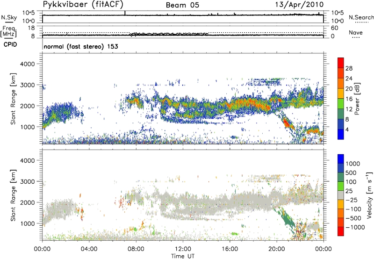Click the gray segment of Velocity color bar
Screen dimensions: 374x259
341,195
